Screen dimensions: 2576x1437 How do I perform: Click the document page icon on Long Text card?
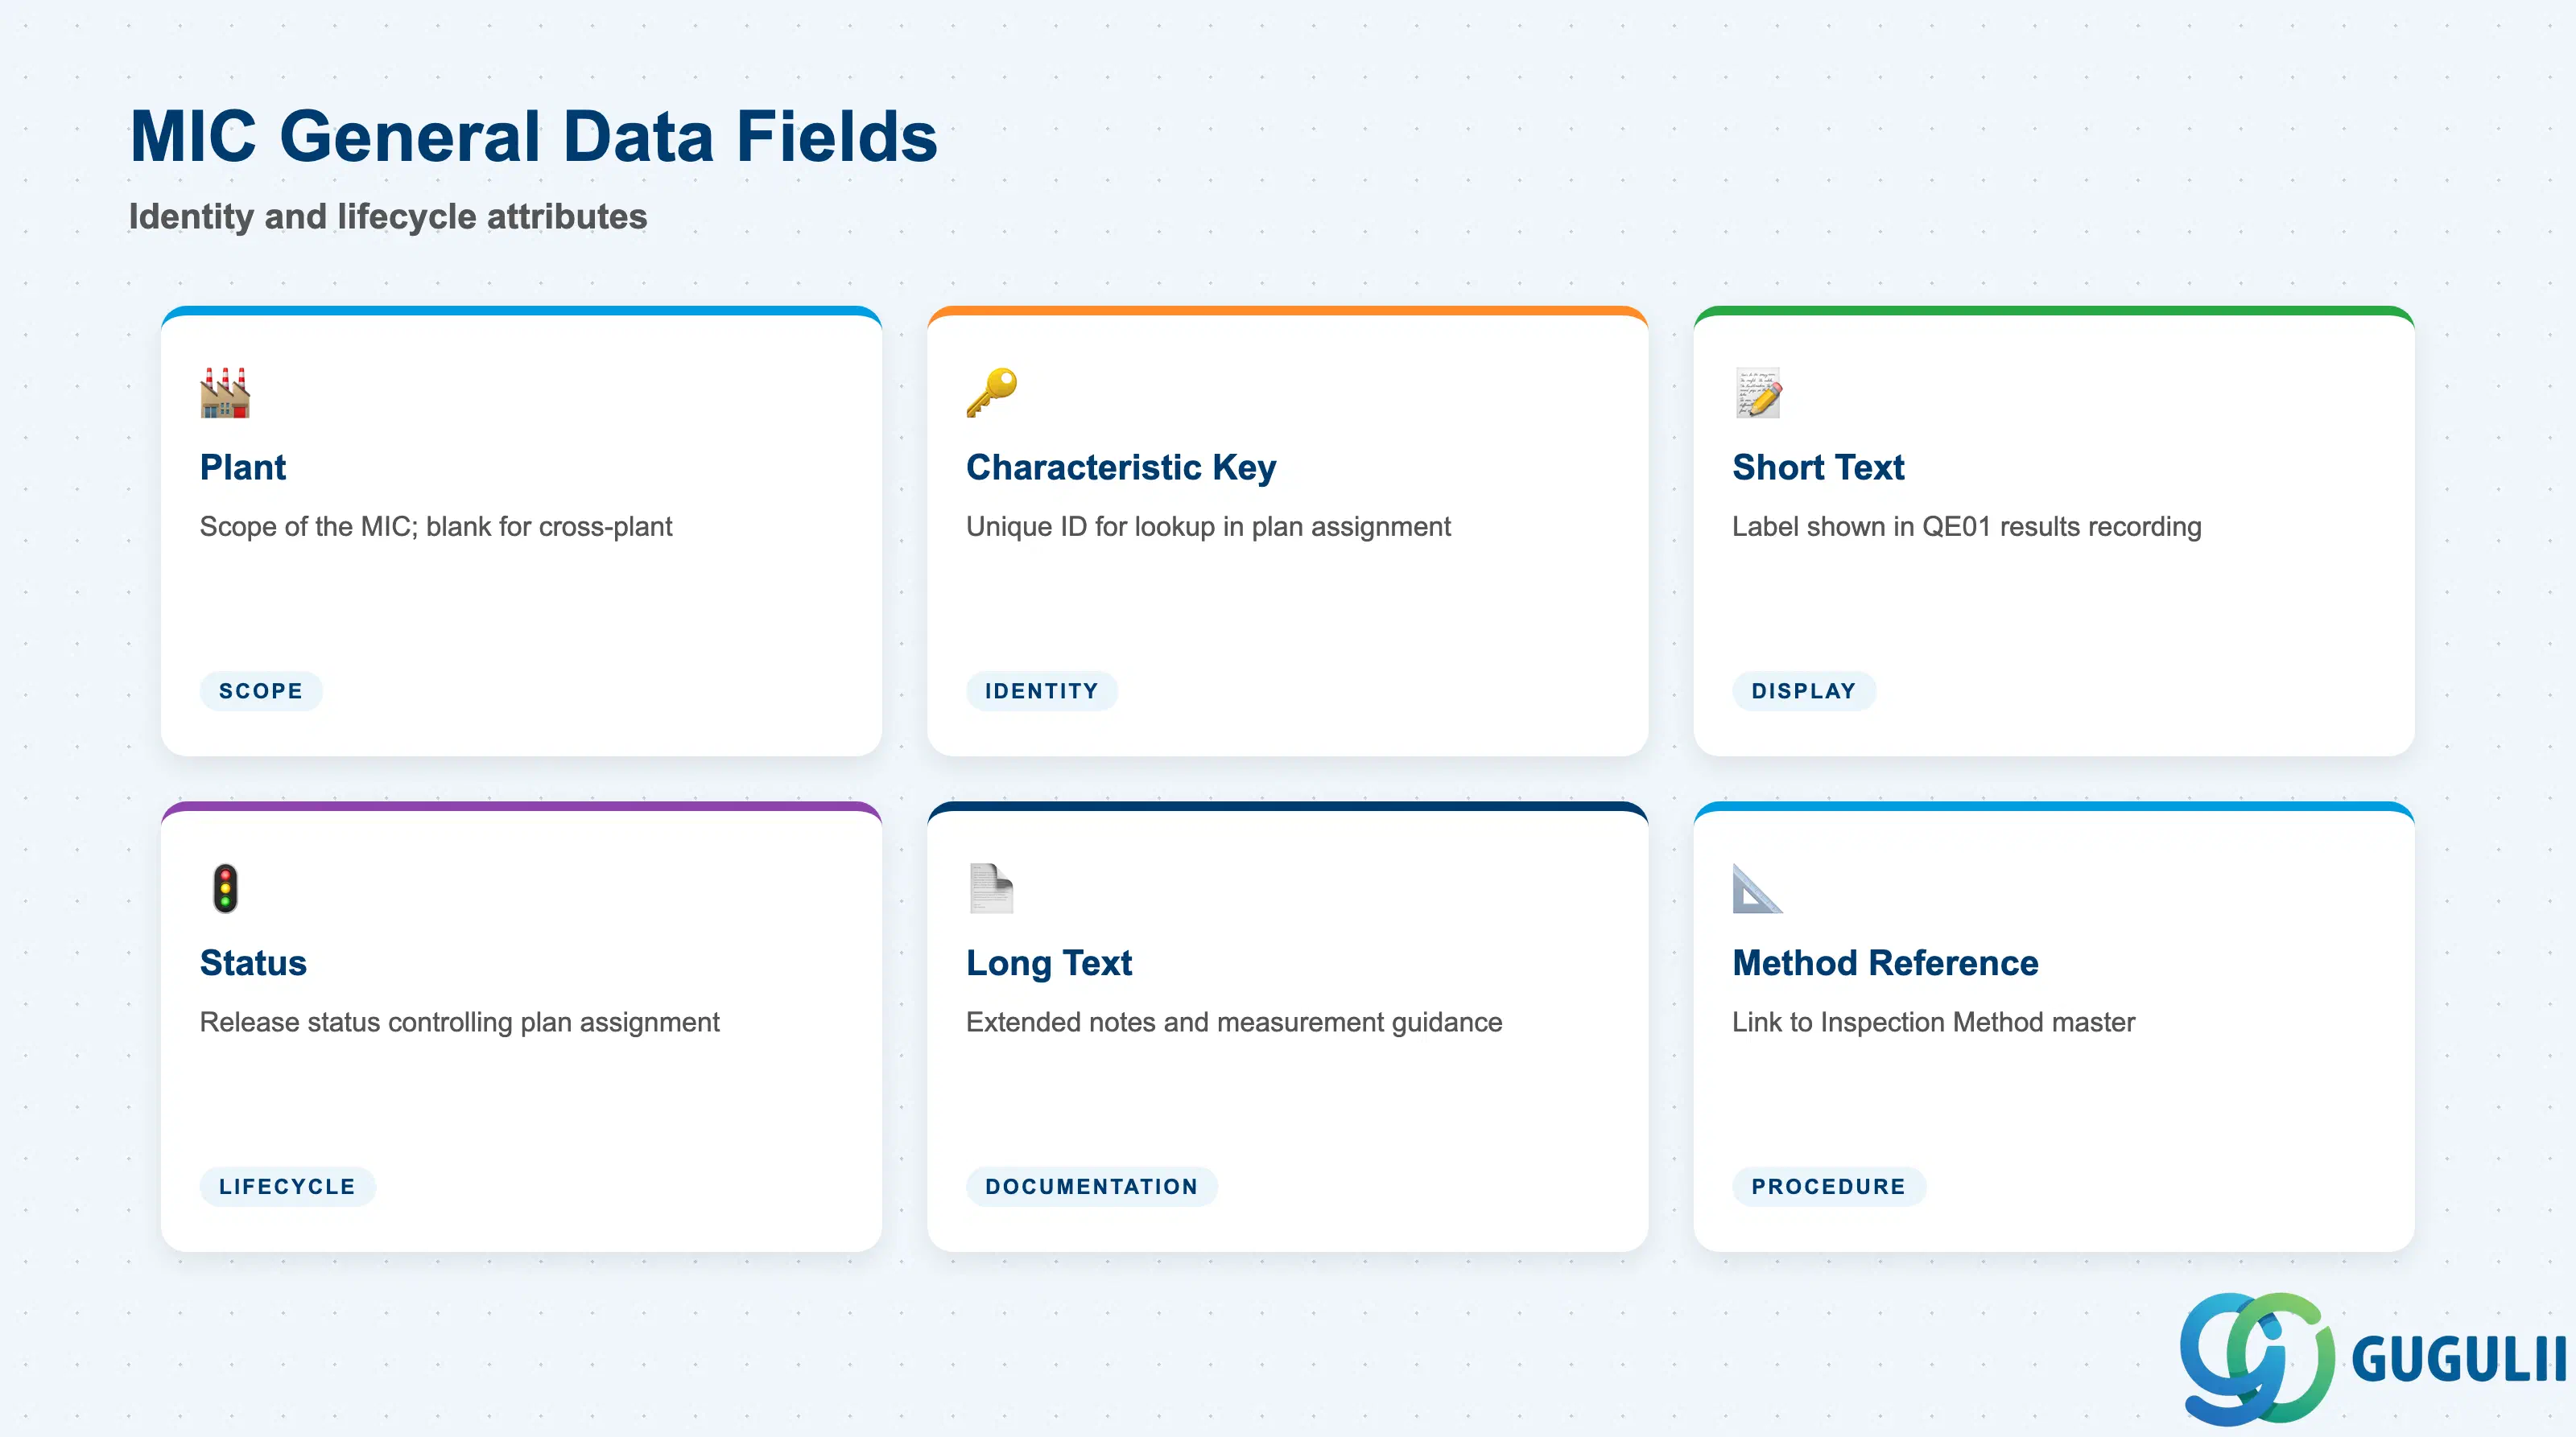tap(991, 888)
